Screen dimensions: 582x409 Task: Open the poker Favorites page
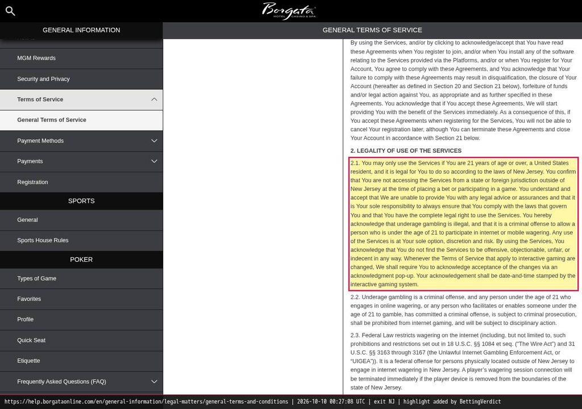click(x=81, y=299)
